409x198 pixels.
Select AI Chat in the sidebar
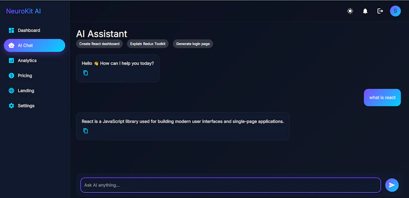34,45
